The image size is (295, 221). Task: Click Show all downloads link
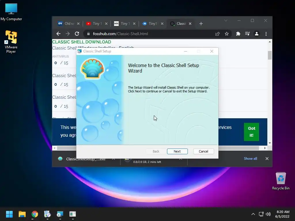pos(250,159)
